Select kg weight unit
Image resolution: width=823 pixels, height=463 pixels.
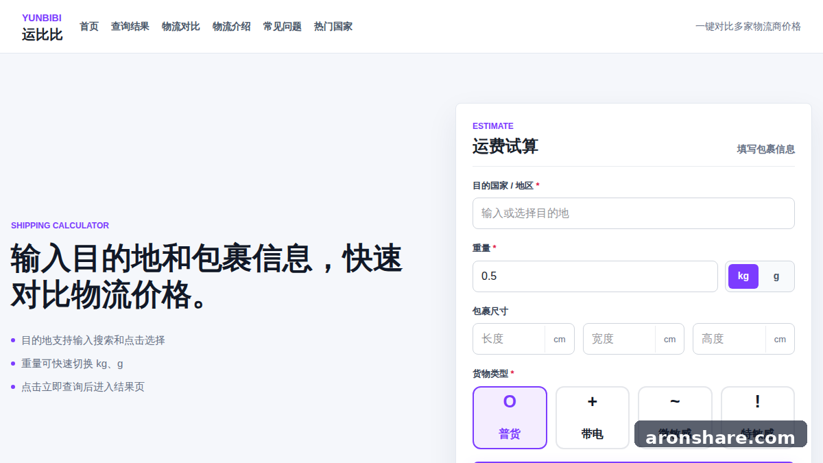click(x=743, y=276)
